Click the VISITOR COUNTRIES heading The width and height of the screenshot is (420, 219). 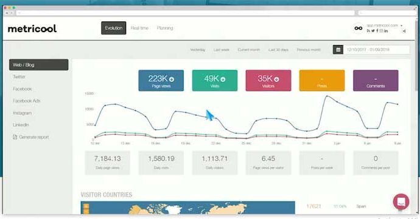[x=107, y=195]
